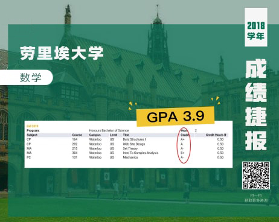This screenshot has height=222, width=279.
Task: Click Honours Bachelor of Science program text
Action: [x=109, y=130]
